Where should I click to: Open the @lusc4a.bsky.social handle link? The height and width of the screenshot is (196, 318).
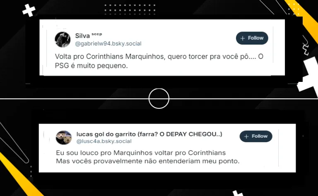[104, 141]
